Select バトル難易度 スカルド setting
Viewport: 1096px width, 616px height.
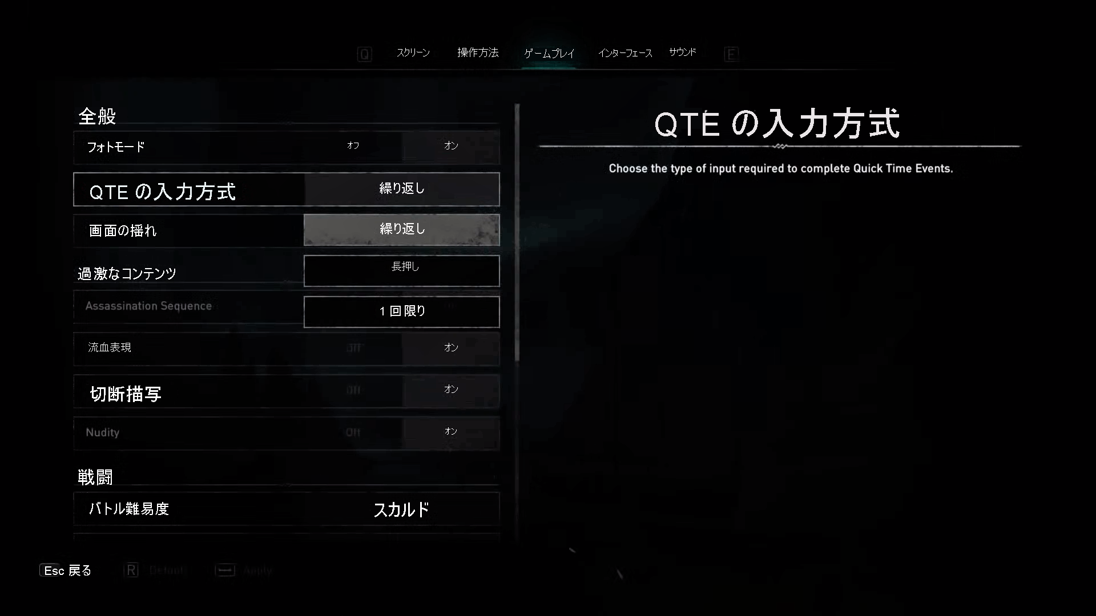(288, 509)
